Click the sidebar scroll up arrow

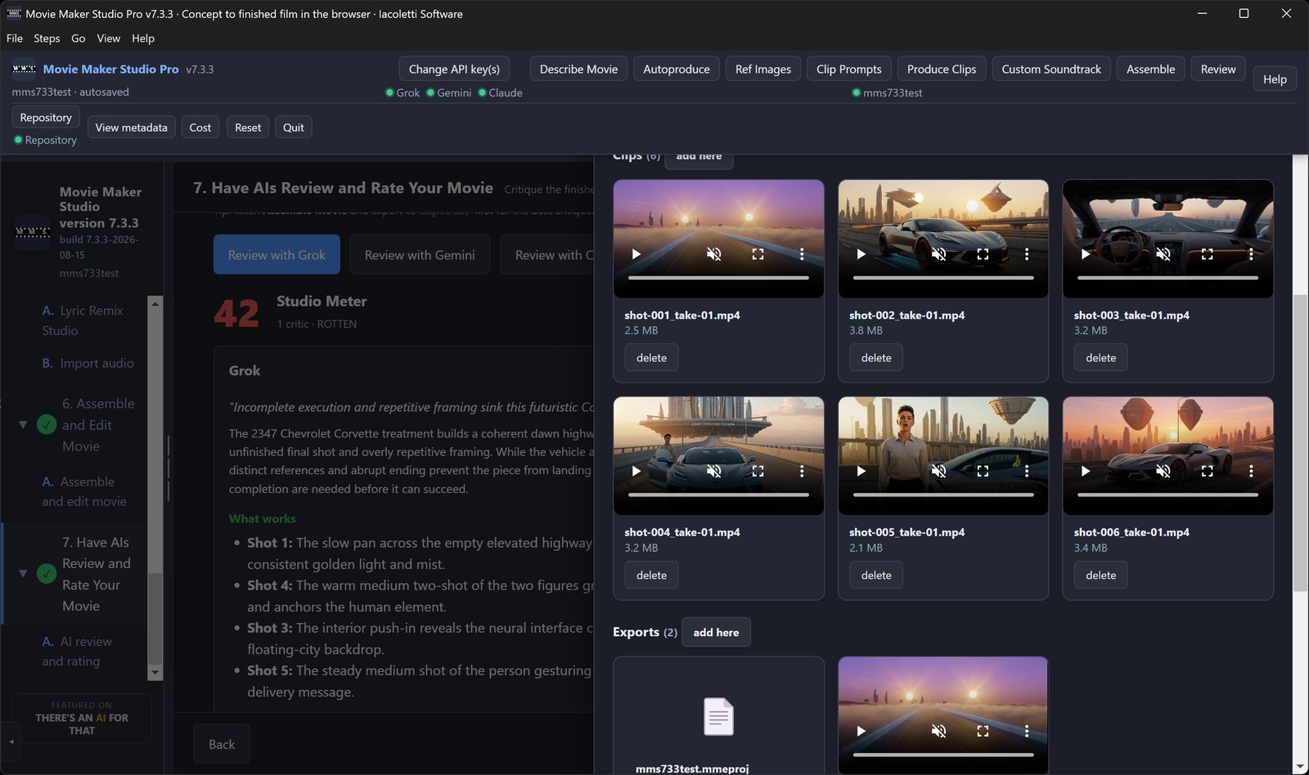[155, 303]
